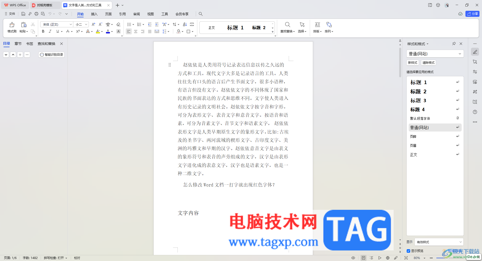Click the Help question-mark icon in sidebar
The width and height of the screenshot is (482, 261).
click(x=475, y=112)
